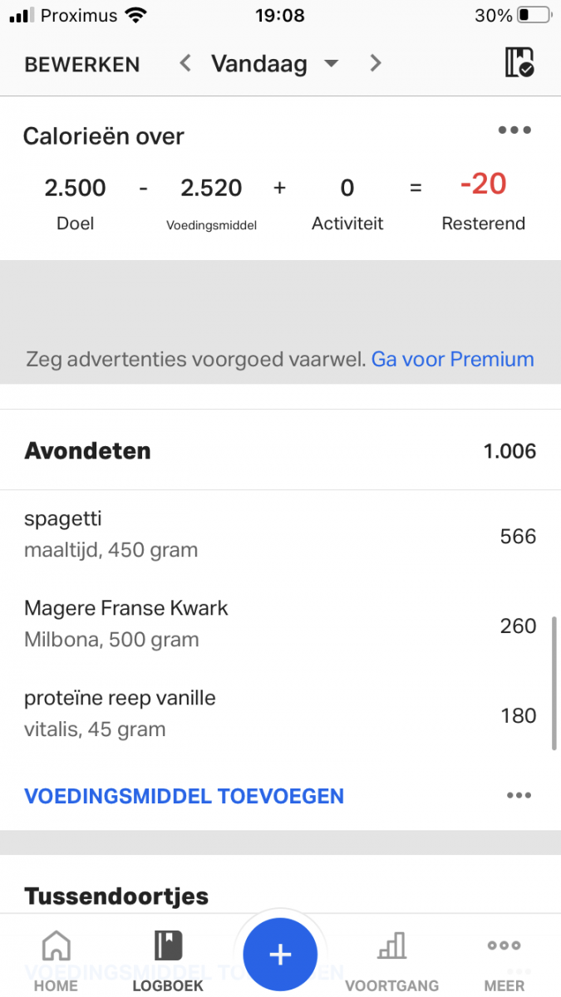This screenshot has width=561, height=997.
Task: Tap the Tussendoortjes section header
Action: [116, 896]
